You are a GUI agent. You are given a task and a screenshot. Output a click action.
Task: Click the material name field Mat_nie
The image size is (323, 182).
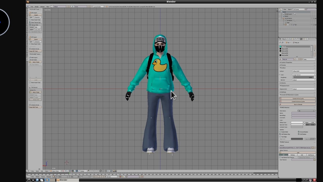[x=288, y=59]
